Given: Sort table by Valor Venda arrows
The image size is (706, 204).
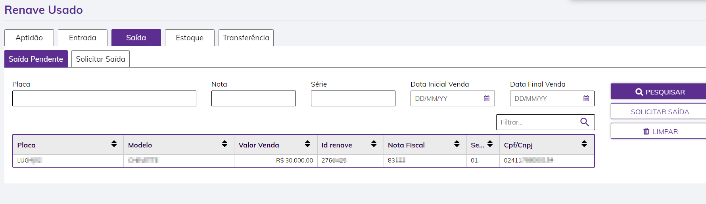Looking at the screenshot, I should point(307,144).
